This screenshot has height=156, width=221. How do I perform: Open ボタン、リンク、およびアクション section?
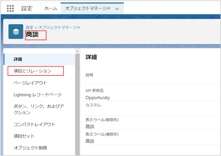coord(39,110)
